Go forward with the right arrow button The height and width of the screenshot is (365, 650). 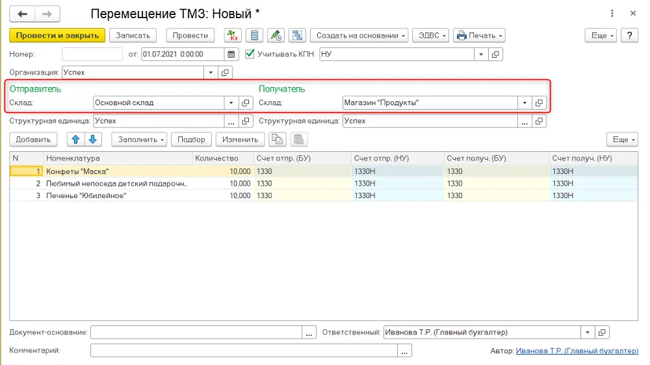(x=47, y=14)
